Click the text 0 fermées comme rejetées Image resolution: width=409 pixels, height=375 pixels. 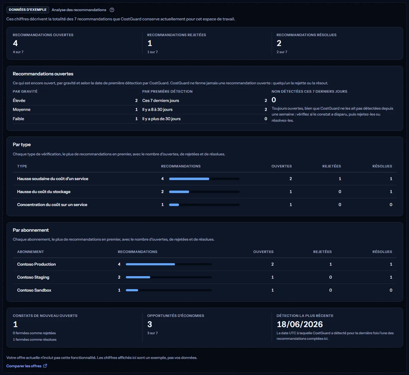[34, 333]
